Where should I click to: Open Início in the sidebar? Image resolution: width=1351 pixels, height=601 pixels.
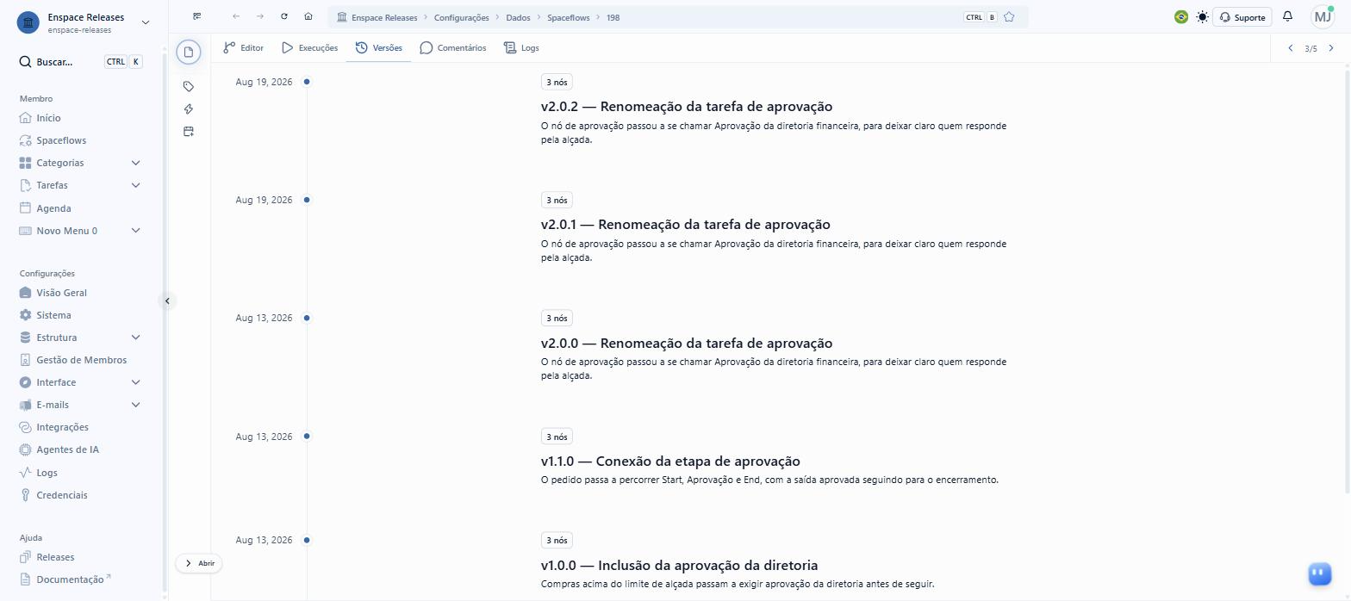click(48, 118)
